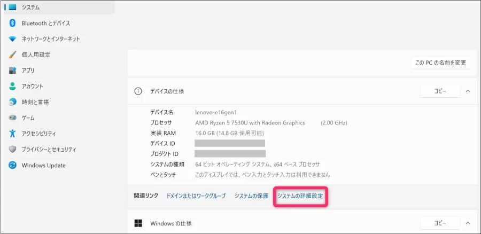Viewport: 481px width, 234px height.
Task: Click the ペンとタッチ label
Action: (163, 175)
